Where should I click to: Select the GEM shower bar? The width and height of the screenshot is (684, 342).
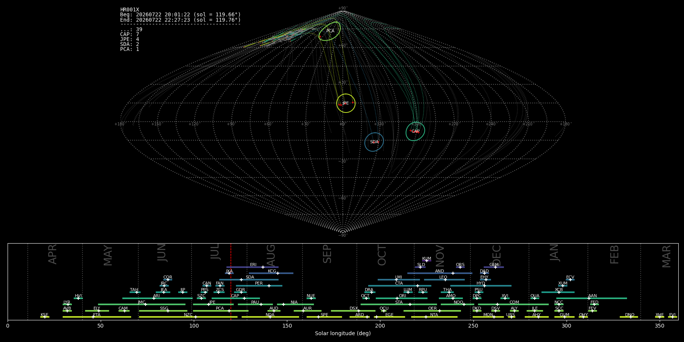pos(494,267)
